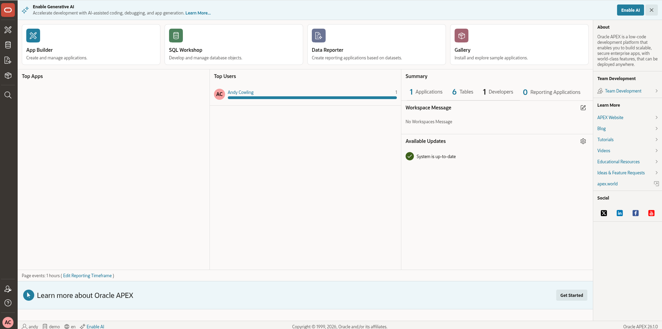Screen dimensions: 662x329
Task: Open the Edit Reporting Timeframe link
Action: coord(87,275)
